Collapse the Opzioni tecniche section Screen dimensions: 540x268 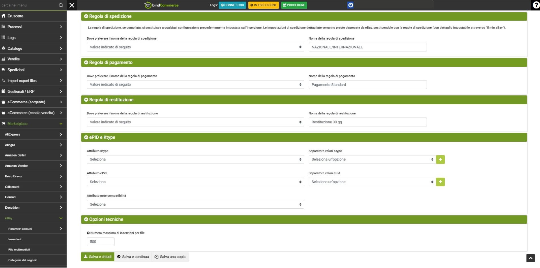click(x=86, y=219)
